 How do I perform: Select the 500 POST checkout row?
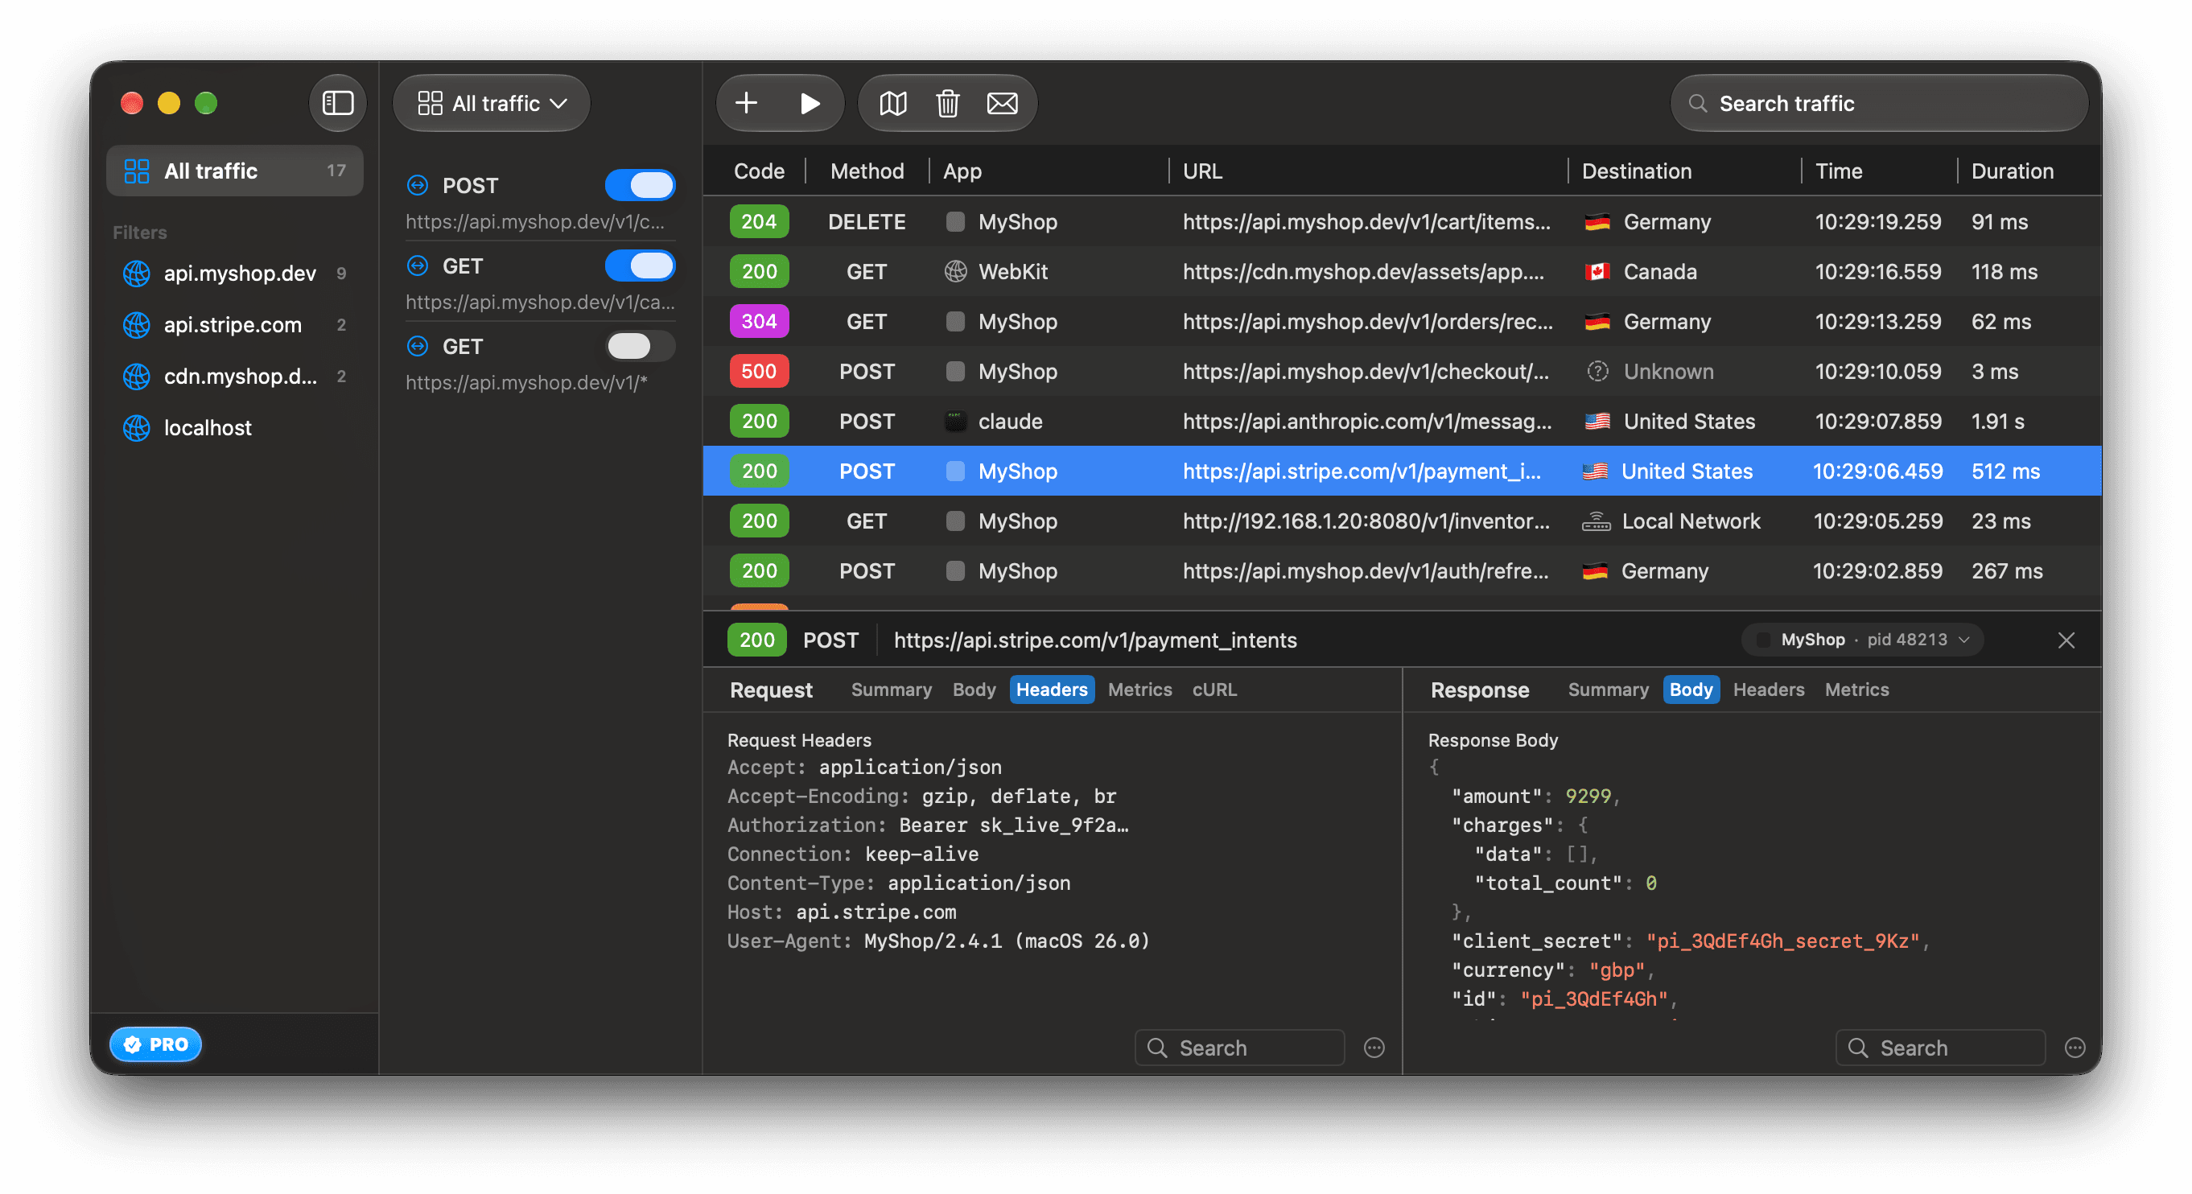(1402, 371)
